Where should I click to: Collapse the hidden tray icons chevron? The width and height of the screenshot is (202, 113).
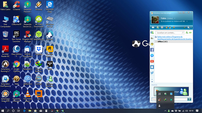(x=165, y=111)
